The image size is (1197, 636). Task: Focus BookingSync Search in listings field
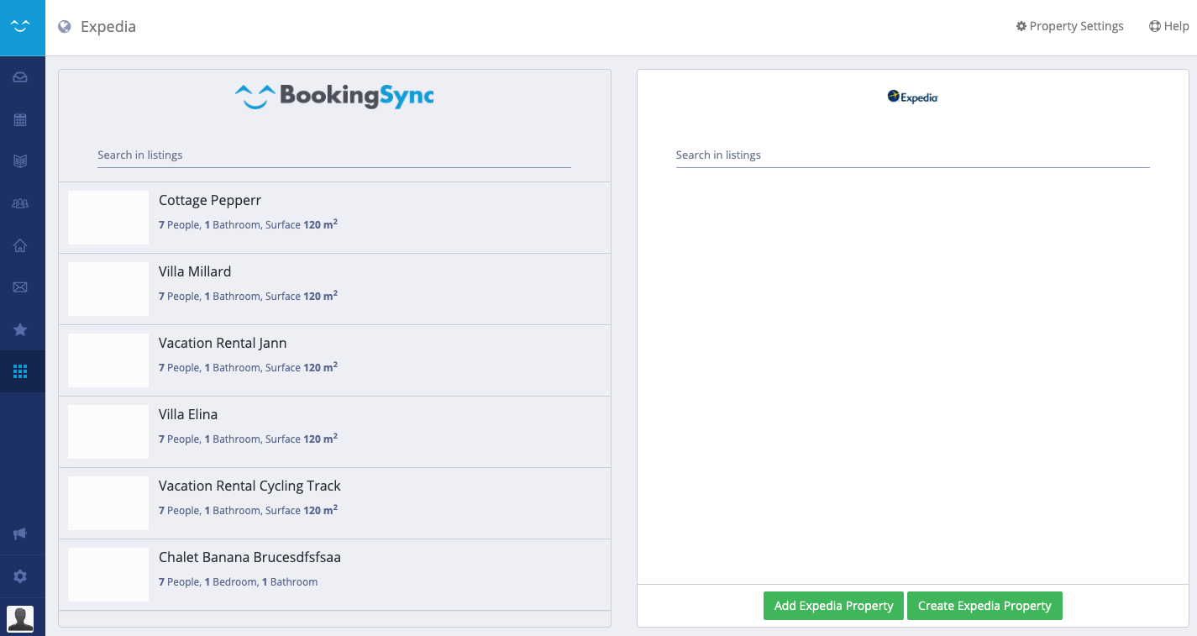(x=334, y=155)
